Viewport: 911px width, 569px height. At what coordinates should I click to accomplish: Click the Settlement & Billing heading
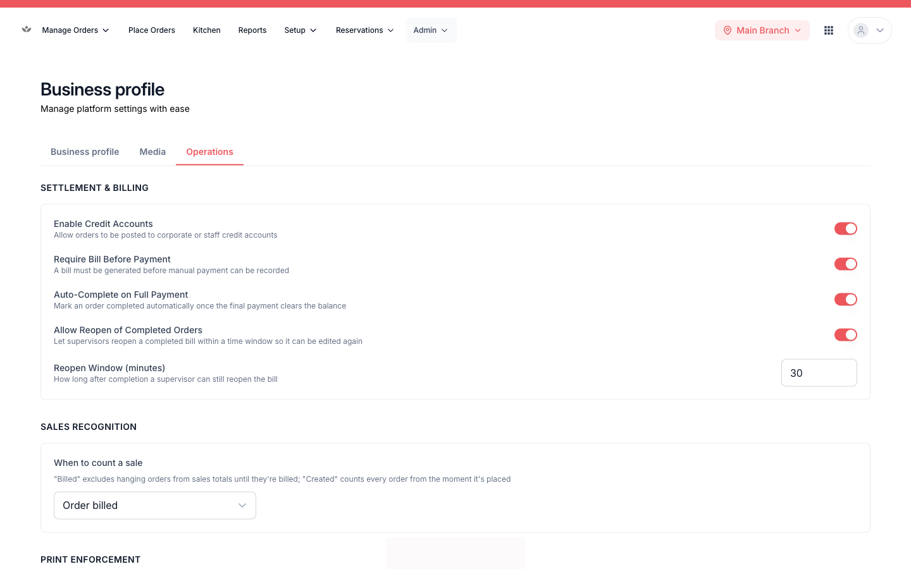coord(95,188)
